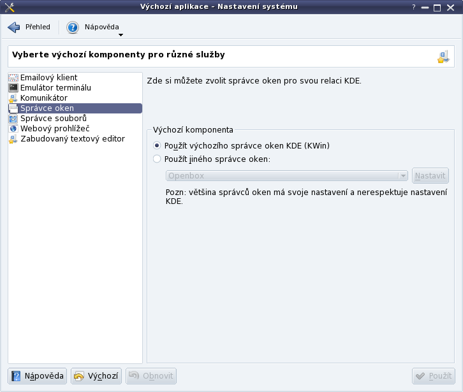Click the Nápověda toolbar label

coord(102,27)
